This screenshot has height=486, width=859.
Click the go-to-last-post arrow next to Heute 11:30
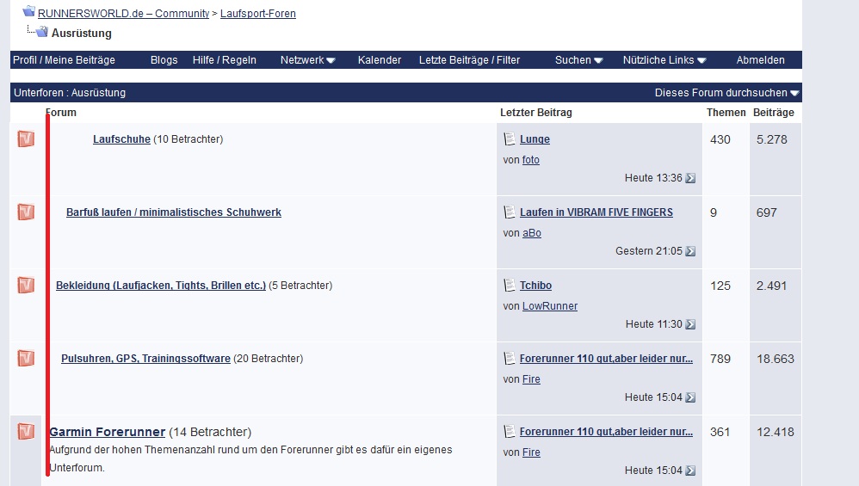click(x=690, y=324)
